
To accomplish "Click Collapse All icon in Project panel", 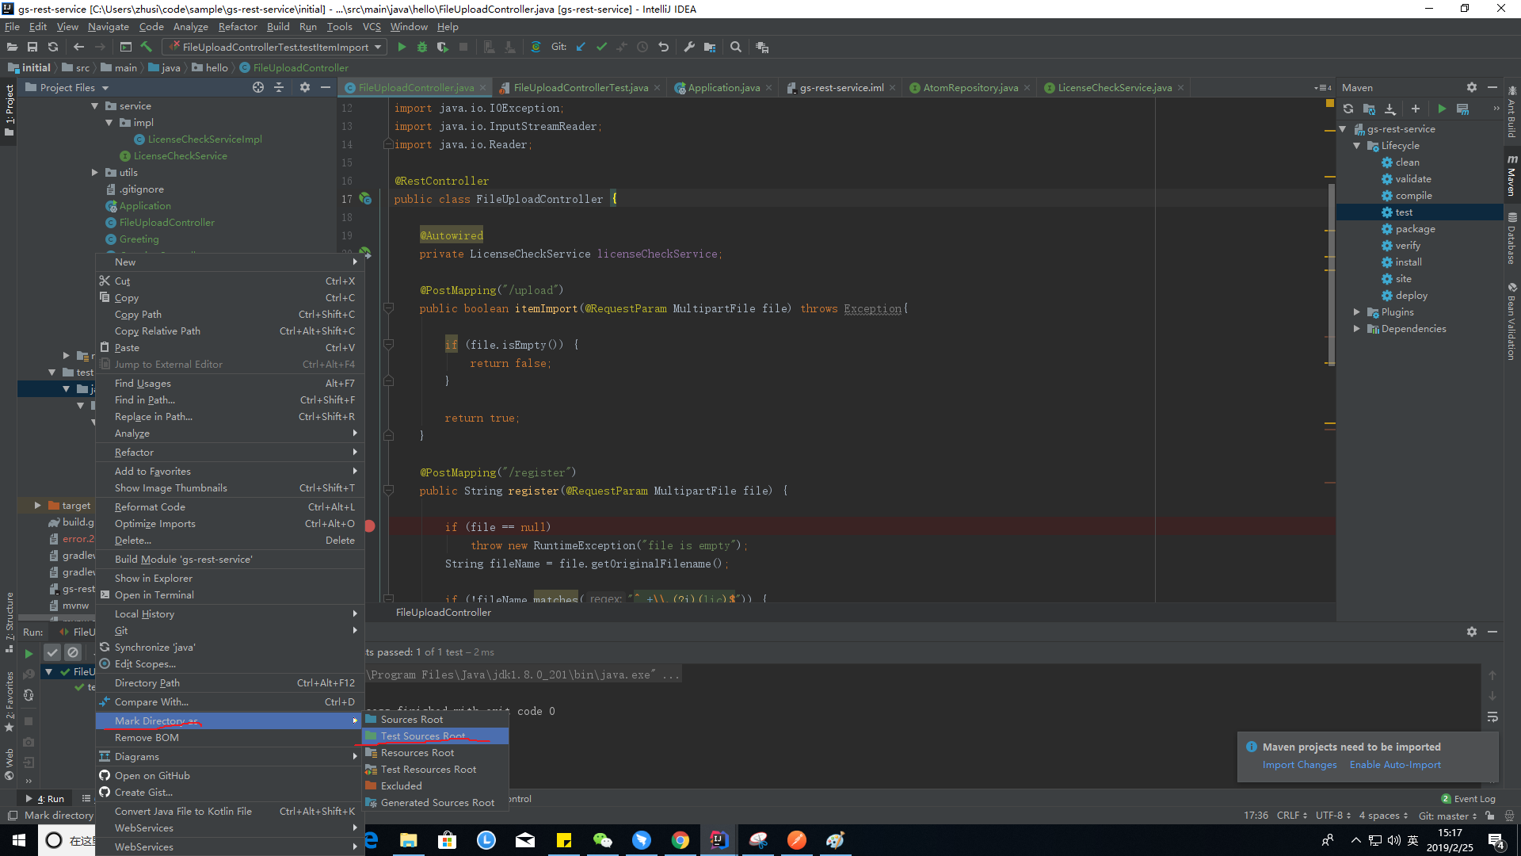I will (279, 87).
